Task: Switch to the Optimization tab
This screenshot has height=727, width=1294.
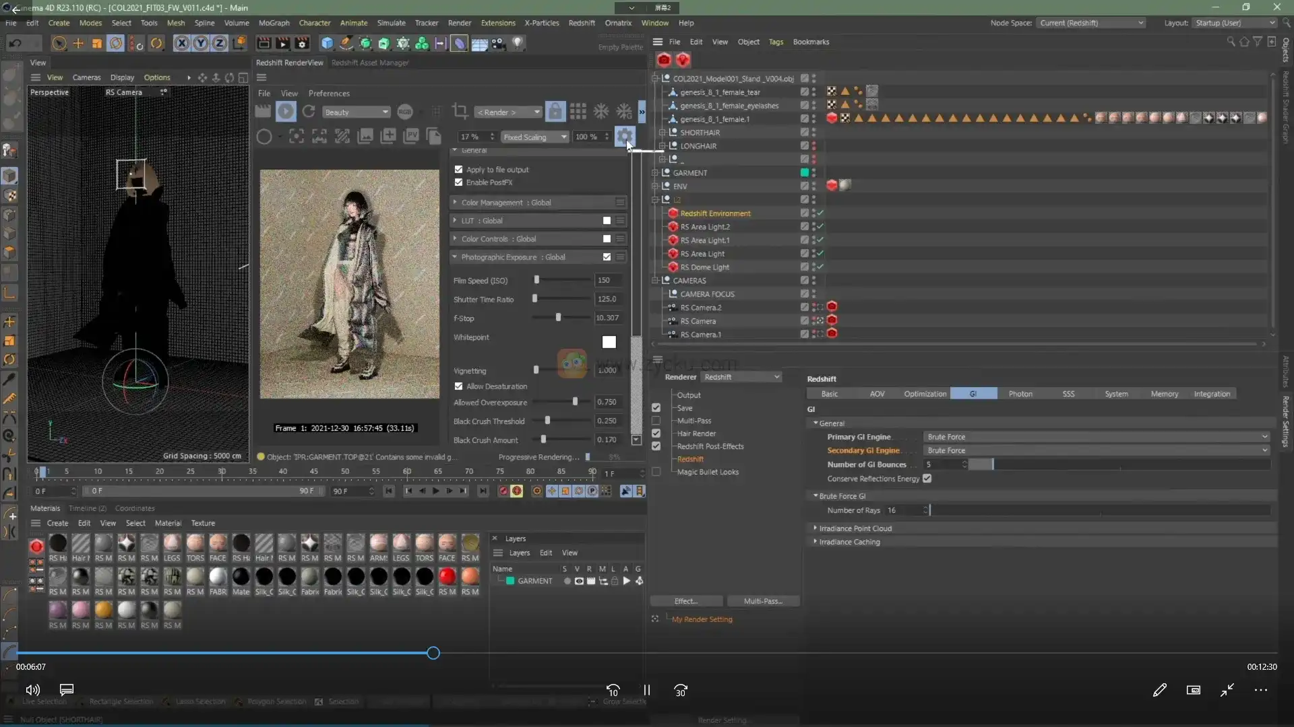Action: pyautogui.click(x=925, y=394)
